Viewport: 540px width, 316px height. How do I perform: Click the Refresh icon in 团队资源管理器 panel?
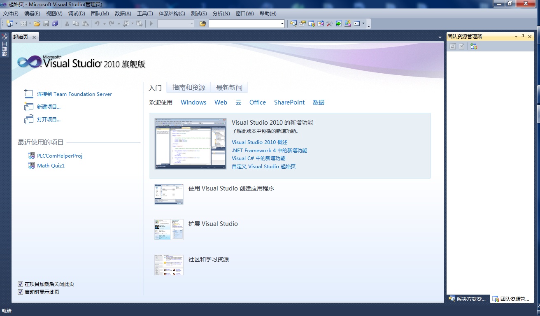click(x=453, y=46)
